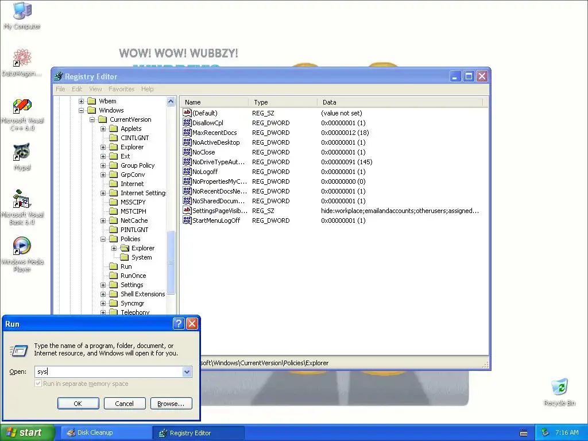This screenshot has width=588, height=441.
Task: Open the Help menu in Registry Editor
Action: pyautogui.click(x=148, y=89)
